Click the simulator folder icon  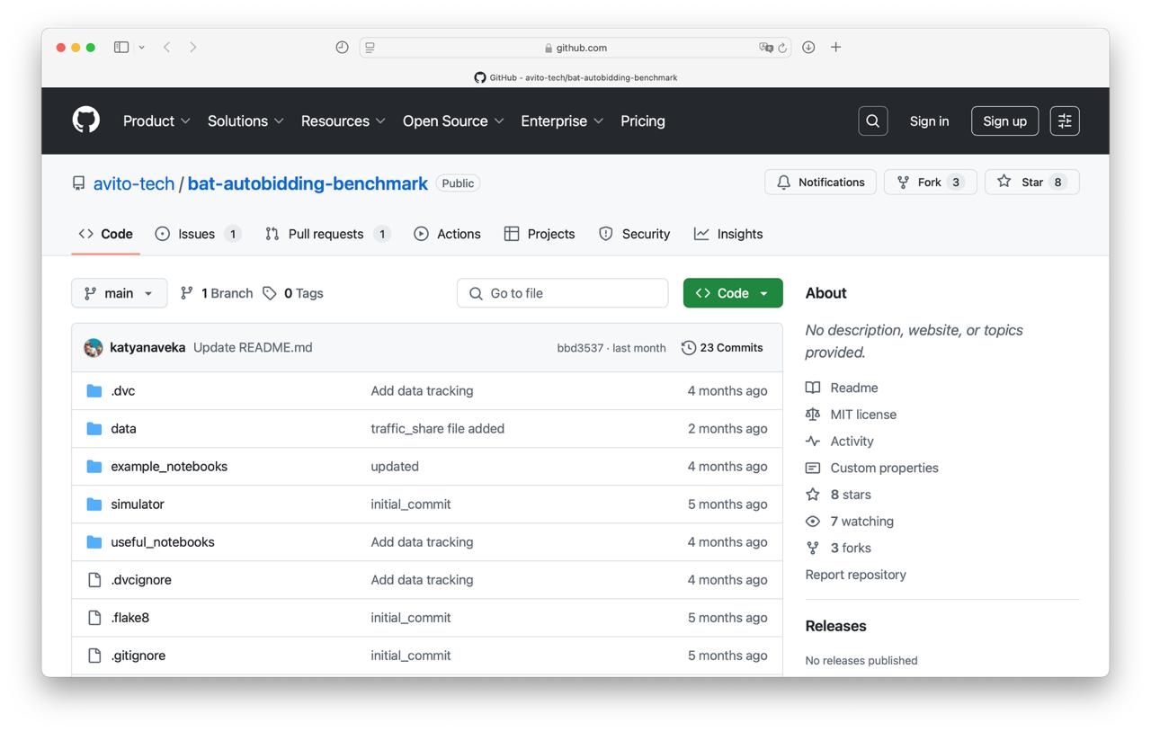(94, 504)
